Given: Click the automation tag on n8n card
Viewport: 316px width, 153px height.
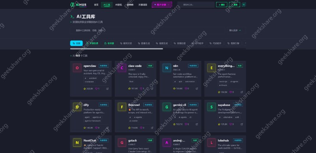Looking at the screenshot, I should click(190, 81).
